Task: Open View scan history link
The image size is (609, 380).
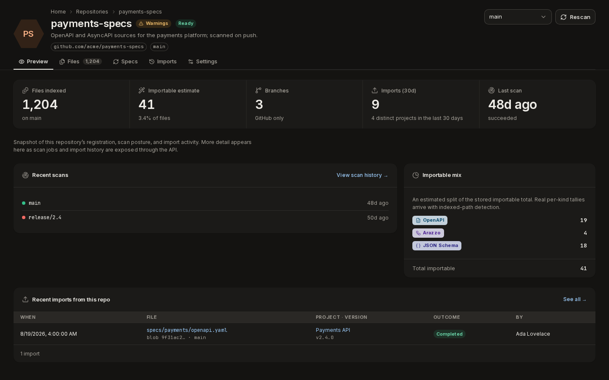Action: pyautogui.click(x=362, y=175)
